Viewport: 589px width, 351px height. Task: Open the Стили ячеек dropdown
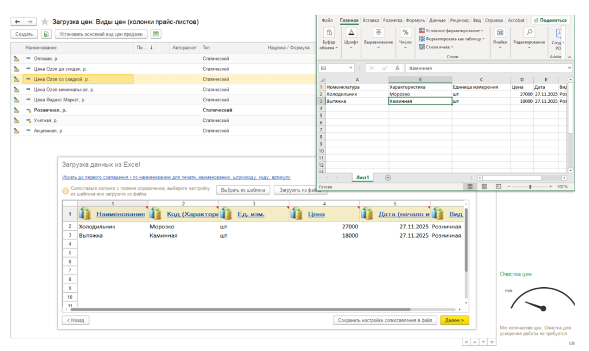[x=437, y=47]
